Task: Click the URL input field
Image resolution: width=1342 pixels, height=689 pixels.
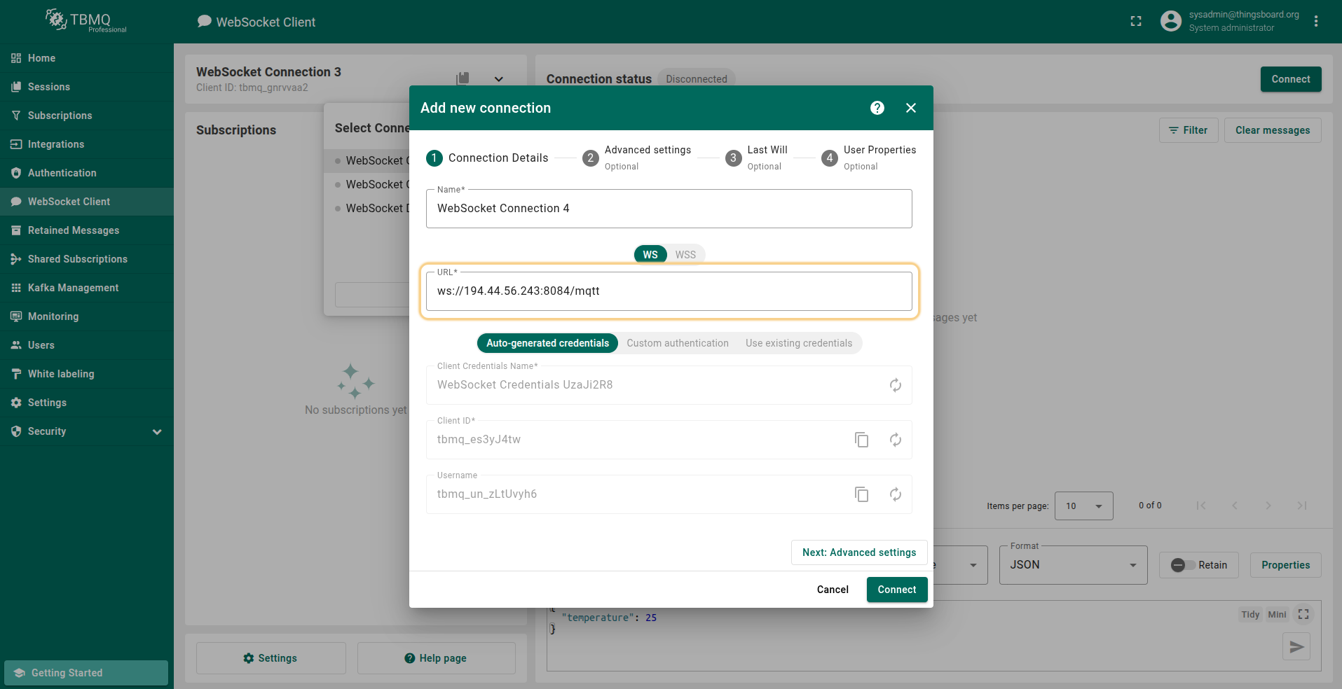Action: click(x=669, y=291)
